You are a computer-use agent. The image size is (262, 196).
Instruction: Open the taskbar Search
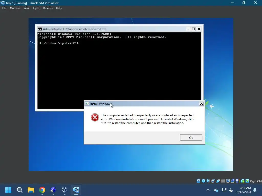coord(19,190)
